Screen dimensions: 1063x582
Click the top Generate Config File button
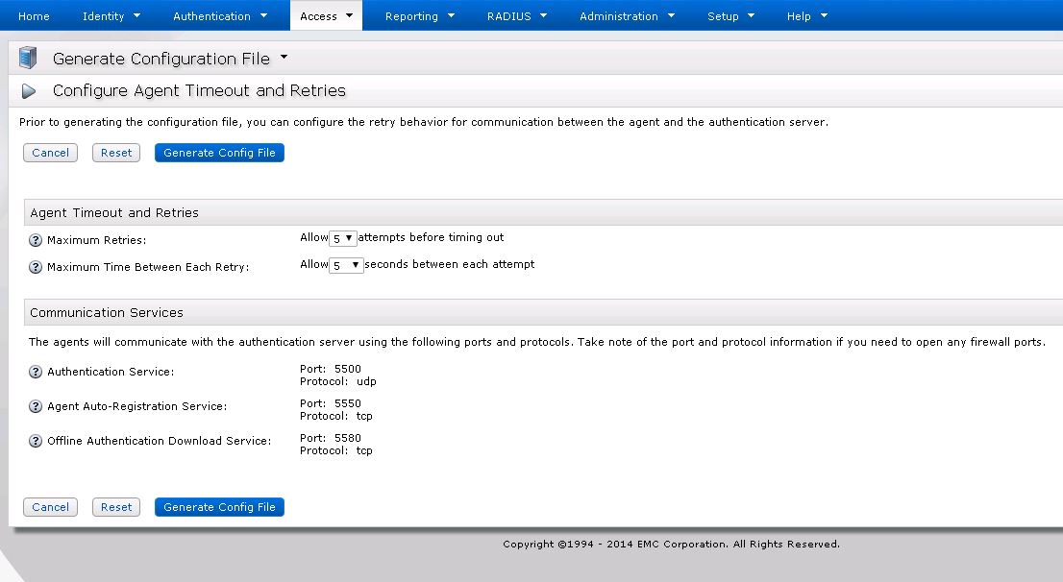click(x=219, y=153)
